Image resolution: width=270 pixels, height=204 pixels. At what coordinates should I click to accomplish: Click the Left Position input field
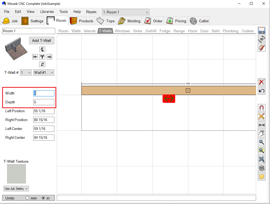click(44, 111)
